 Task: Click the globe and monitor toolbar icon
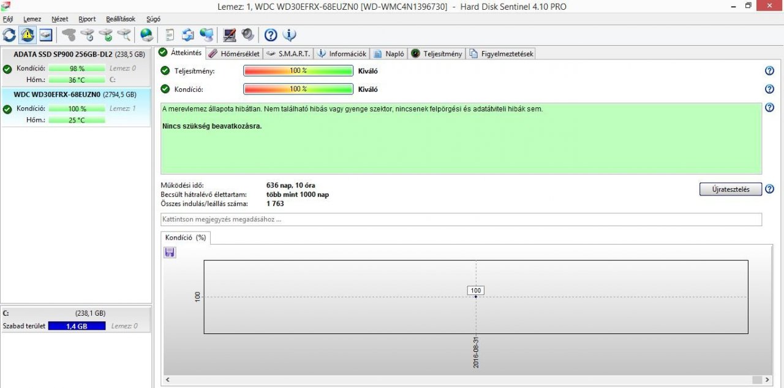point(206,35)
